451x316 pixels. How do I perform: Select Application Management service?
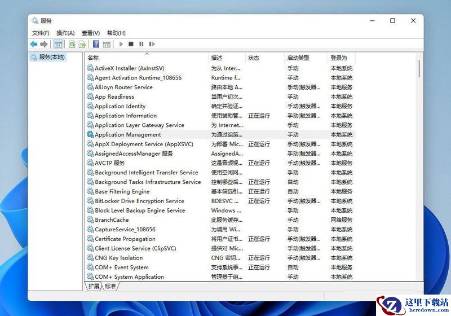click(x=220, y=135)
